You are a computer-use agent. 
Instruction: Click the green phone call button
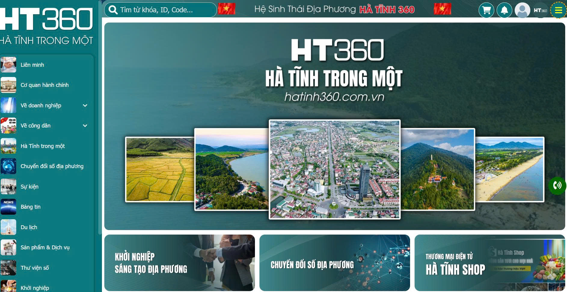[x=557, y=186]
